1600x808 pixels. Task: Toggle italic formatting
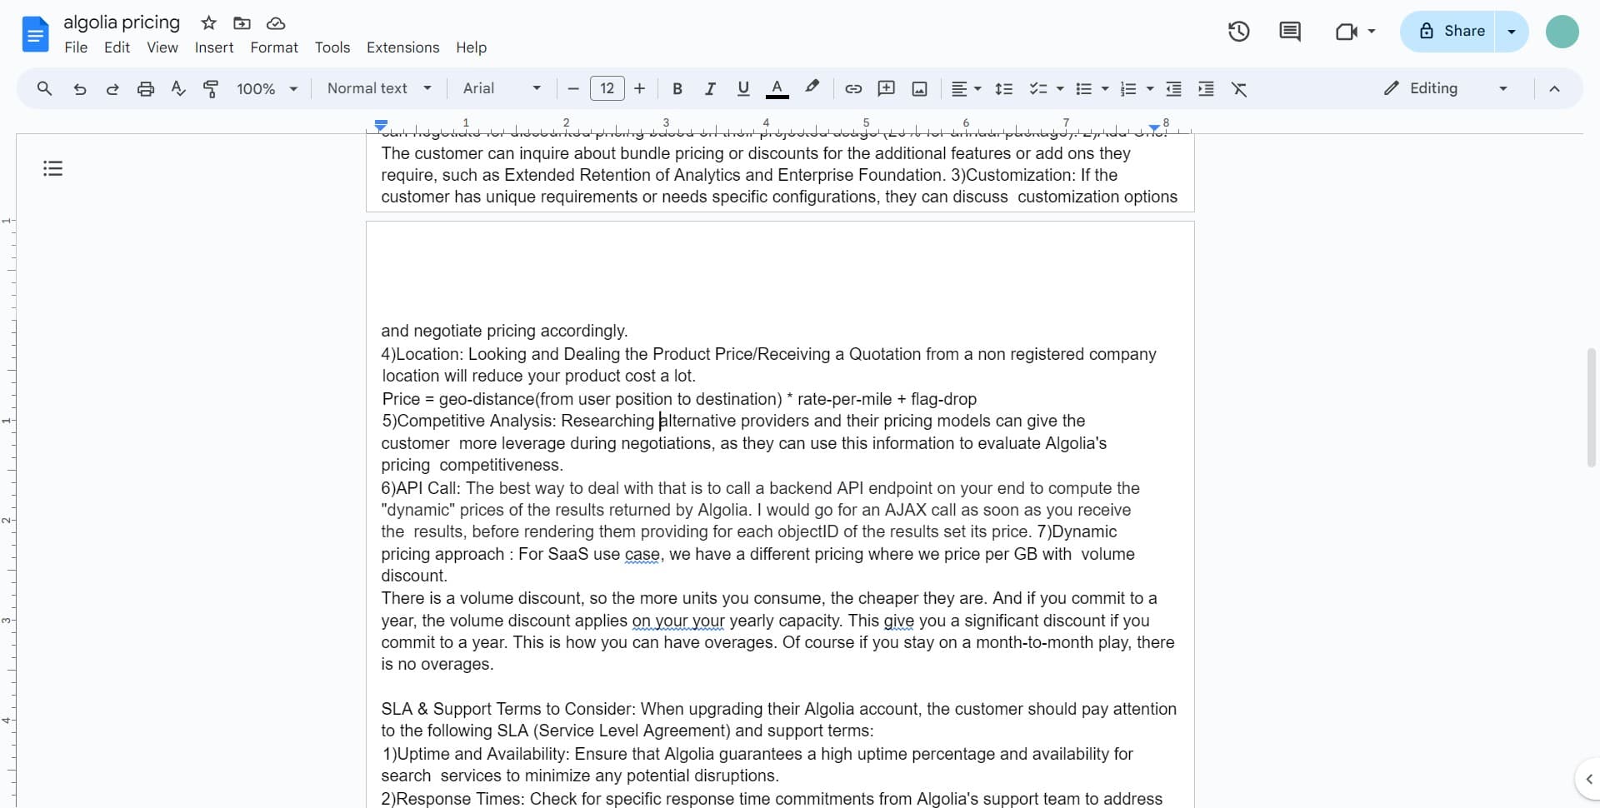point(710,89)
